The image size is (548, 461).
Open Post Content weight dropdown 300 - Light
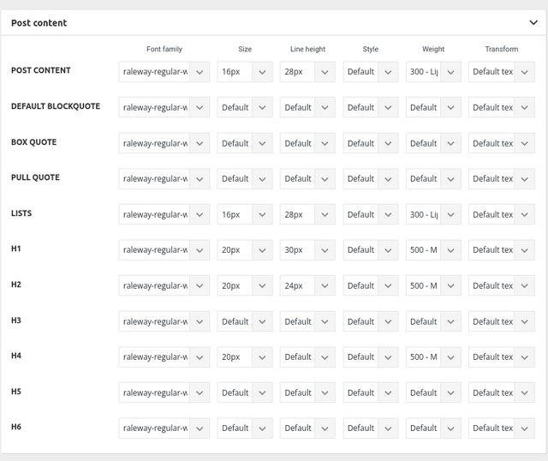pyautogui.click(x=433, y=72)
